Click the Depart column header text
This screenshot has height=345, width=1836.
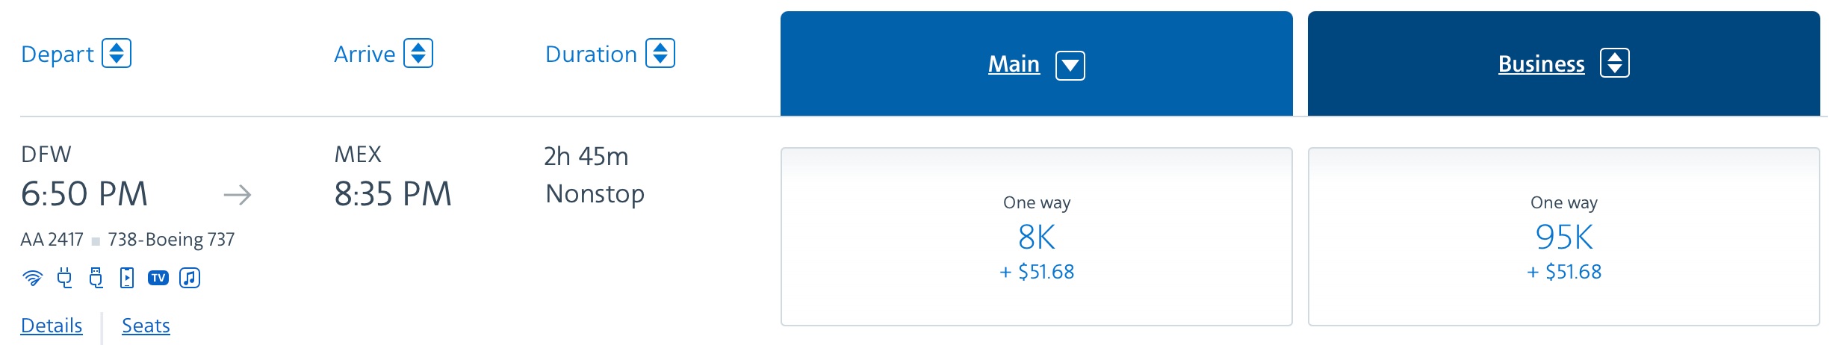(x=58, y=55)
